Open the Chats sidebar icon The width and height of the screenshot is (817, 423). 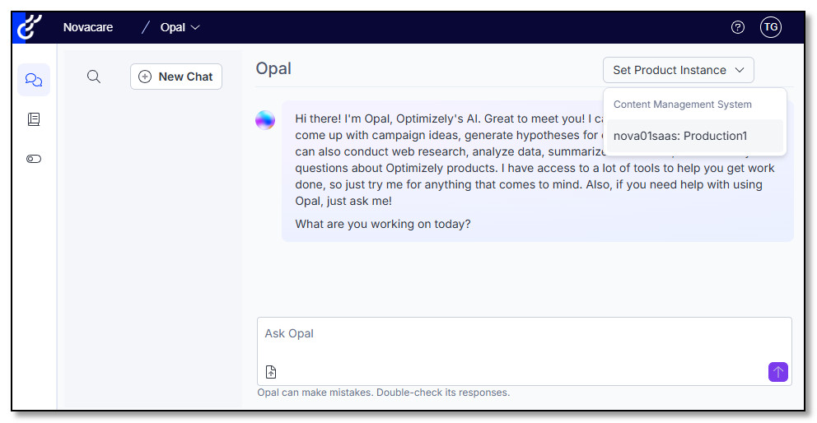[x=34, y=80]
